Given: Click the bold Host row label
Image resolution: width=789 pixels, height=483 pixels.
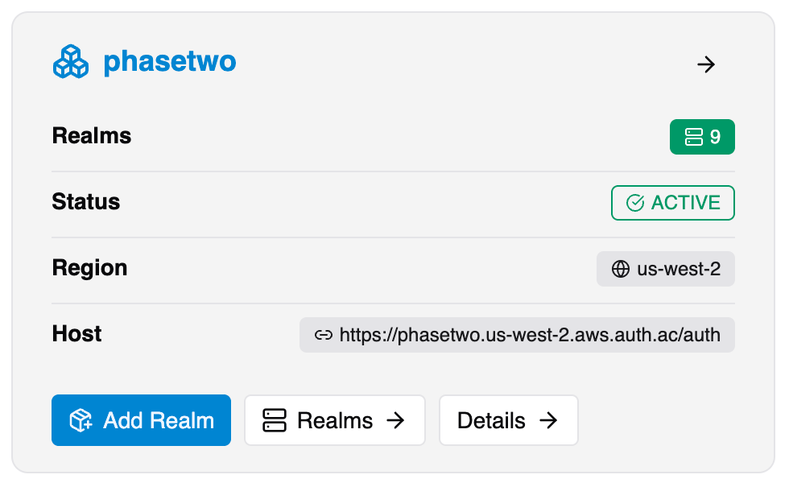Looking at the screenshot, I should (77, 333).
